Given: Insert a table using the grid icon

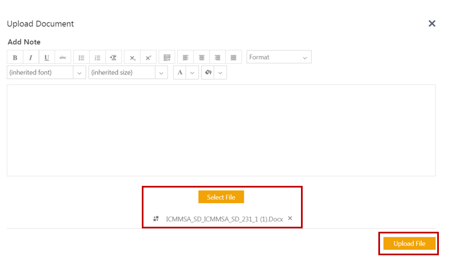Looking at the screenshot, I should point(166,58).
